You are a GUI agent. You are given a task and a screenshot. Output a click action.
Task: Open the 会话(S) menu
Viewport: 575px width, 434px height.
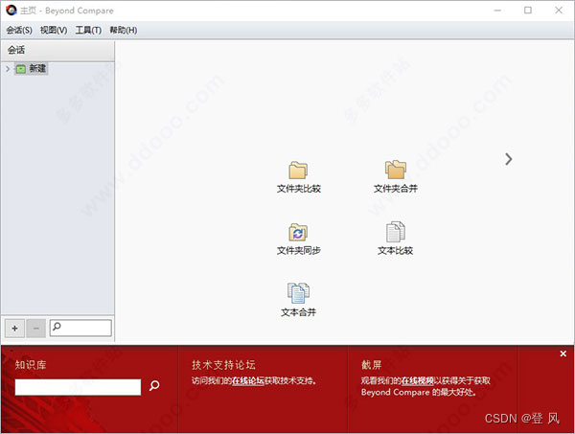pyautogui.click(x=19, y=30)
